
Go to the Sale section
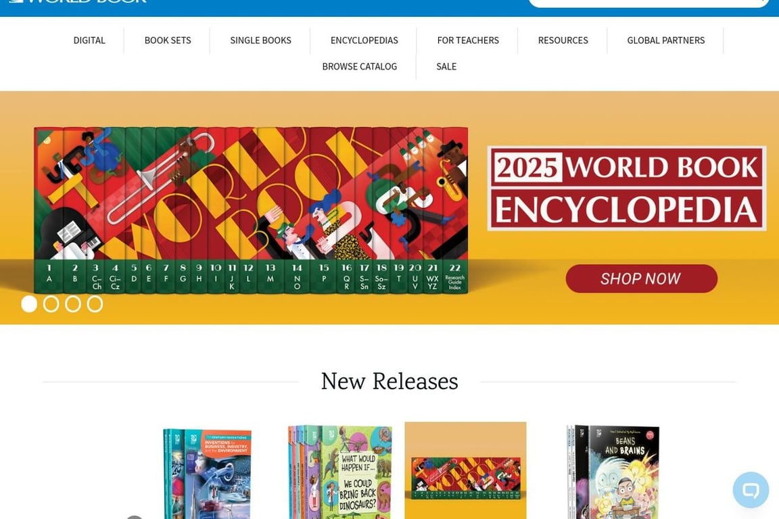click(446, 66)
